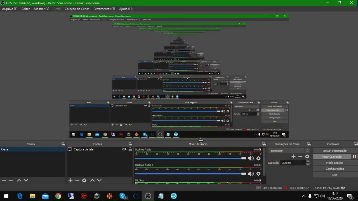This screenshot has width=358, height=201.
Task: Undock the Cenas panel
Action: tap(63, 144)
